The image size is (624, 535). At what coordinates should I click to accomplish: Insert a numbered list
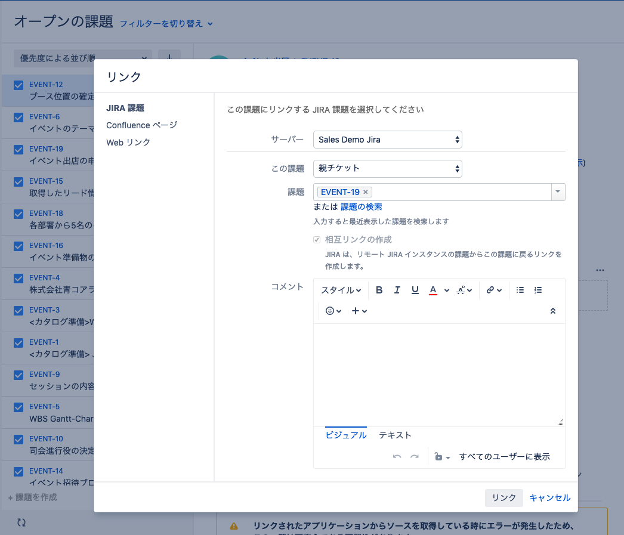[x=538, y=290]
